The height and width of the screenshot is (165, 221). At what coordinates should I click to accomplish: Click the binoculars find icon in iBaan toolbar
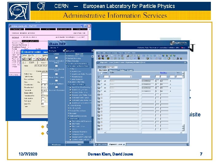(x=128, y=56)
